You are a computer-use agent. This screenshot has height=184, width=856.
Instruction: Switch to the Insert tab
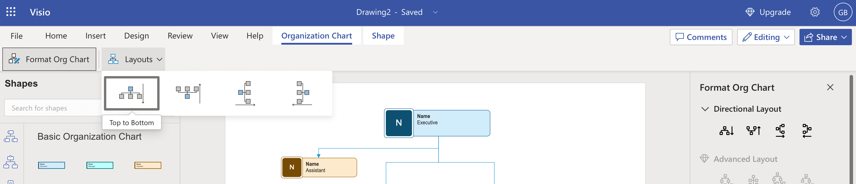coord(95,36)
